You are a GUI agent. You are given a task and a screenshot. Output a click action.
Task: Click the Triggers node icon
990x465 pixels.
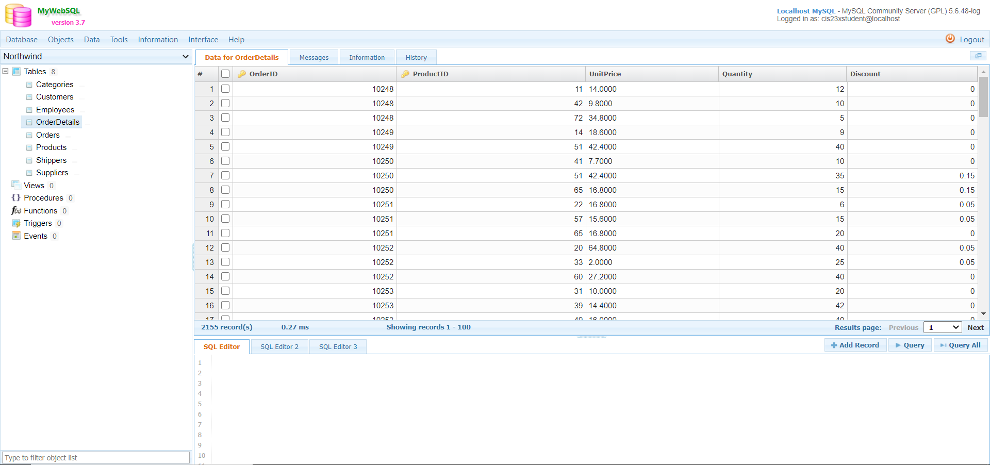click(16, 223)
